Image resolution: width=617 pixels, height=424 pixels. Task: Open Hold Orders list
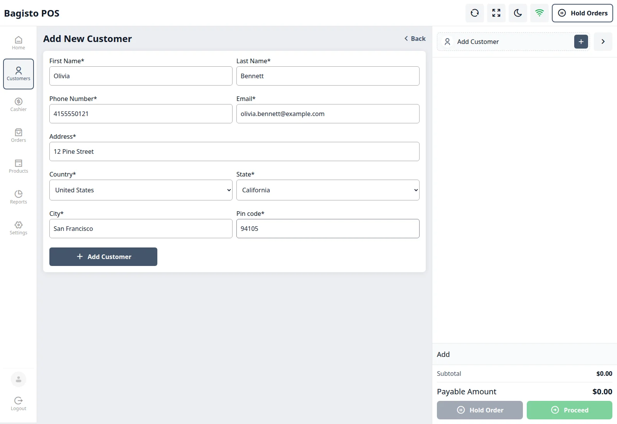tap(582, 13)
